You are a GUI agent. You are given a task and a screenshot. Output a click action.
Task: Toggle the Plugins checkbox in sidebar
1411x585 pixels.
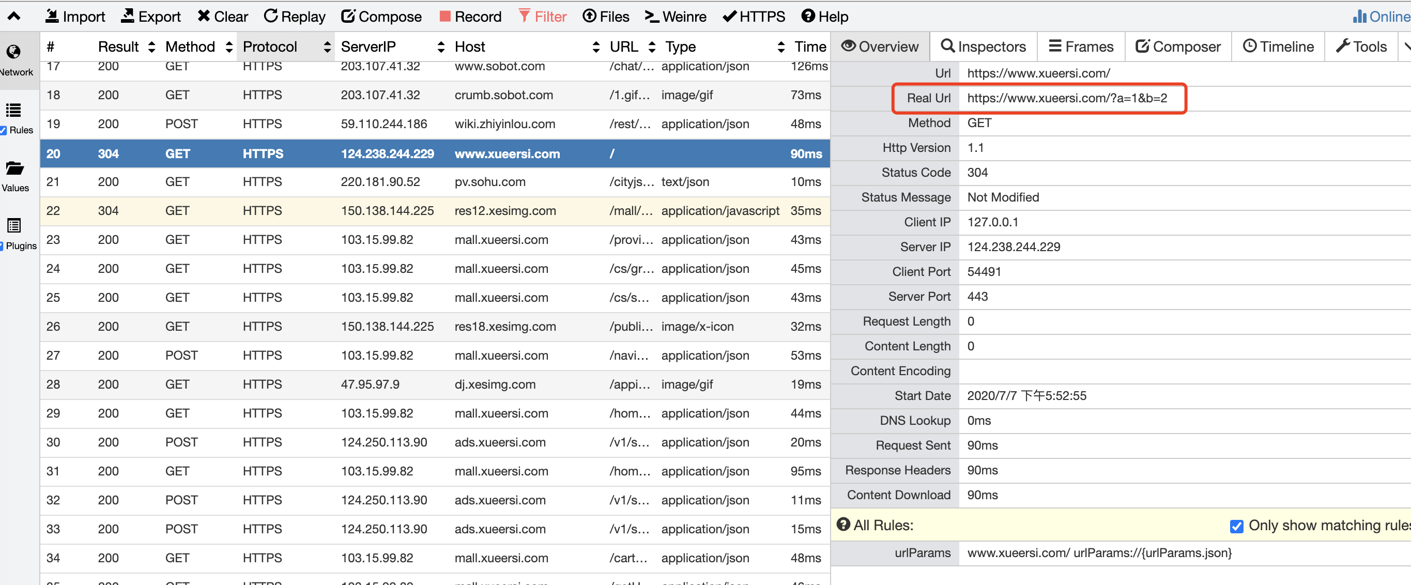2,246
